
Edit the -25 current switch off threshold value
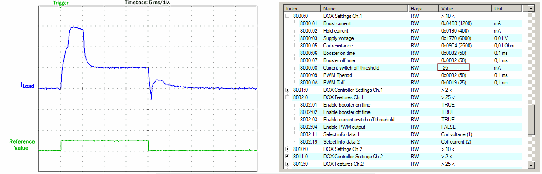click(453, 67)
